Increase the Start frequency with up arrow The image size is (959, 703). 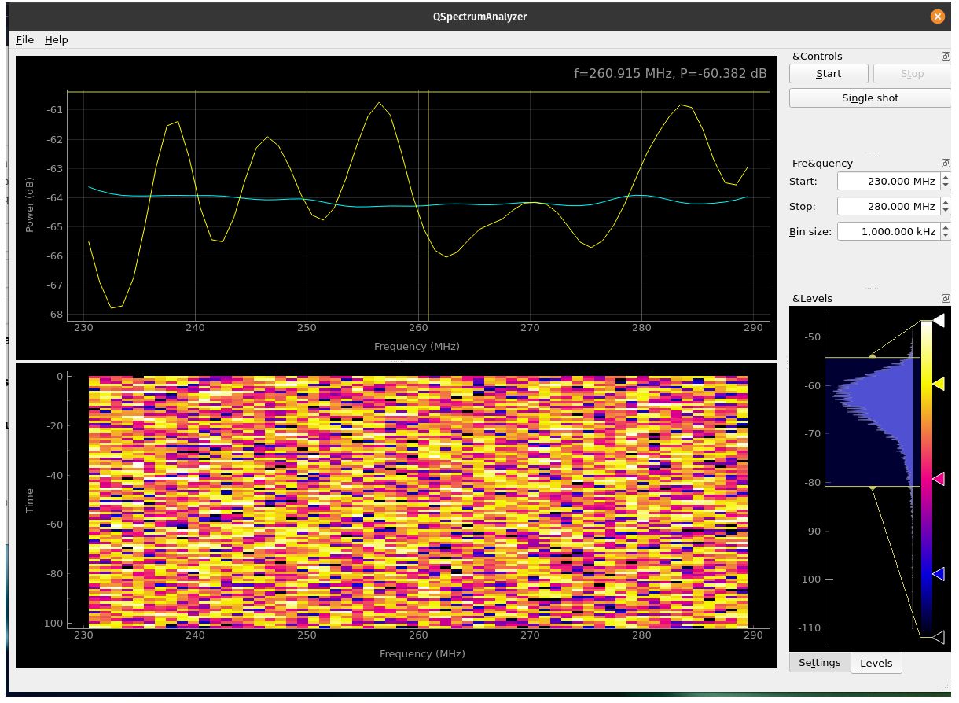pyautogui.click(x=946, y=178)
